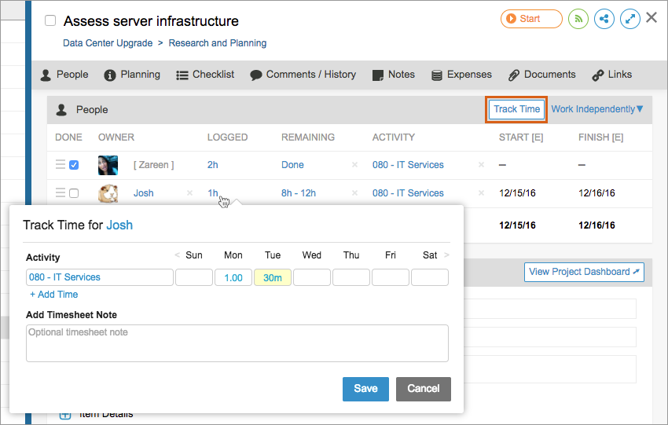Click the optional timesheet note field
The height and width of the screenshot is (425, 668).
point(237,343)
